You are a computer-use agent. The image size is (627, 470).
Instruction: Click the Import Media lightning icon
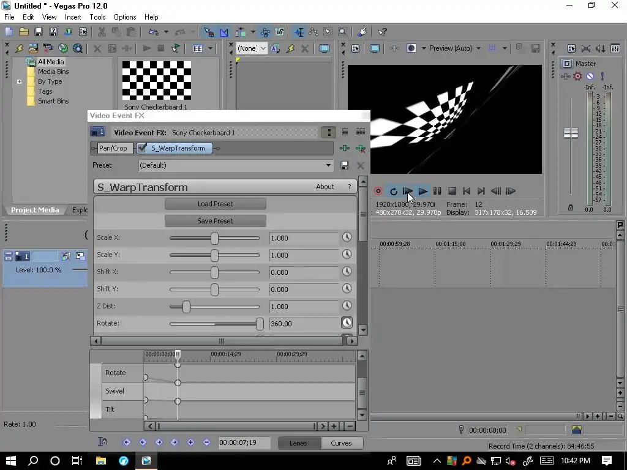tap(19, 48)
